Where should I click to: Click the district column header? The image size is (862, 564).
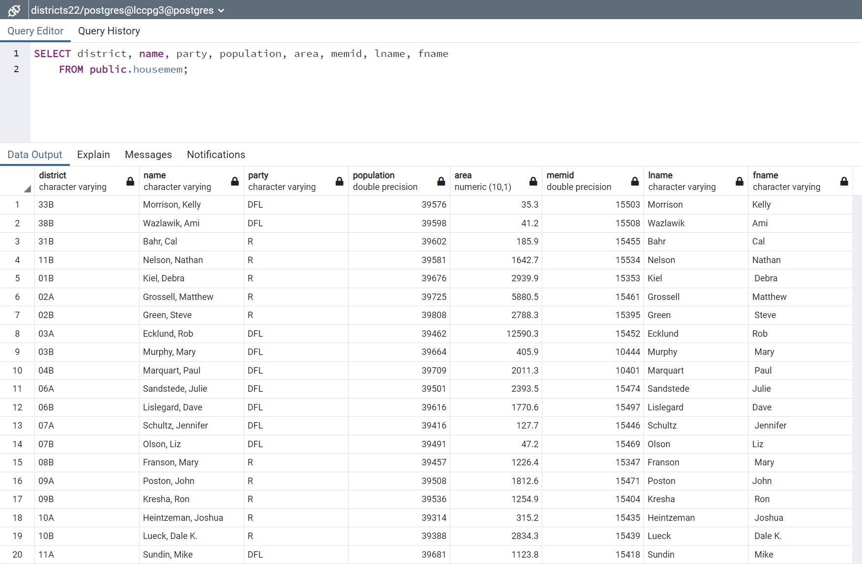pos(74,181)
